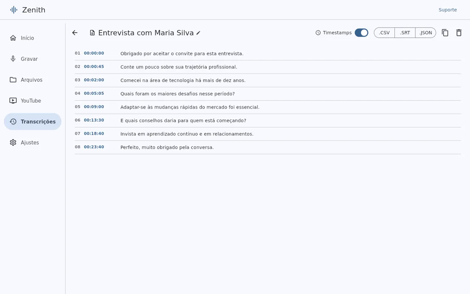
Task: Click the Transcrições history icon
Action: tap(13, 122)
